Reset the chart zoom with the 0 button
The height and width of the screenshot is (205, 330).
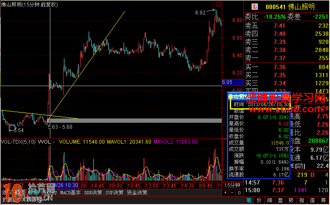tap(239, 193)
